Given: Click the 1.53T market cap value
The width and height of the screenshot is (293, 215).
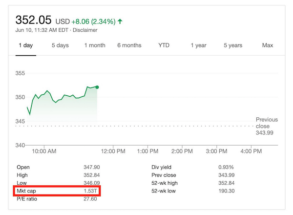Looking at the screenshot, I should point(91,191).
